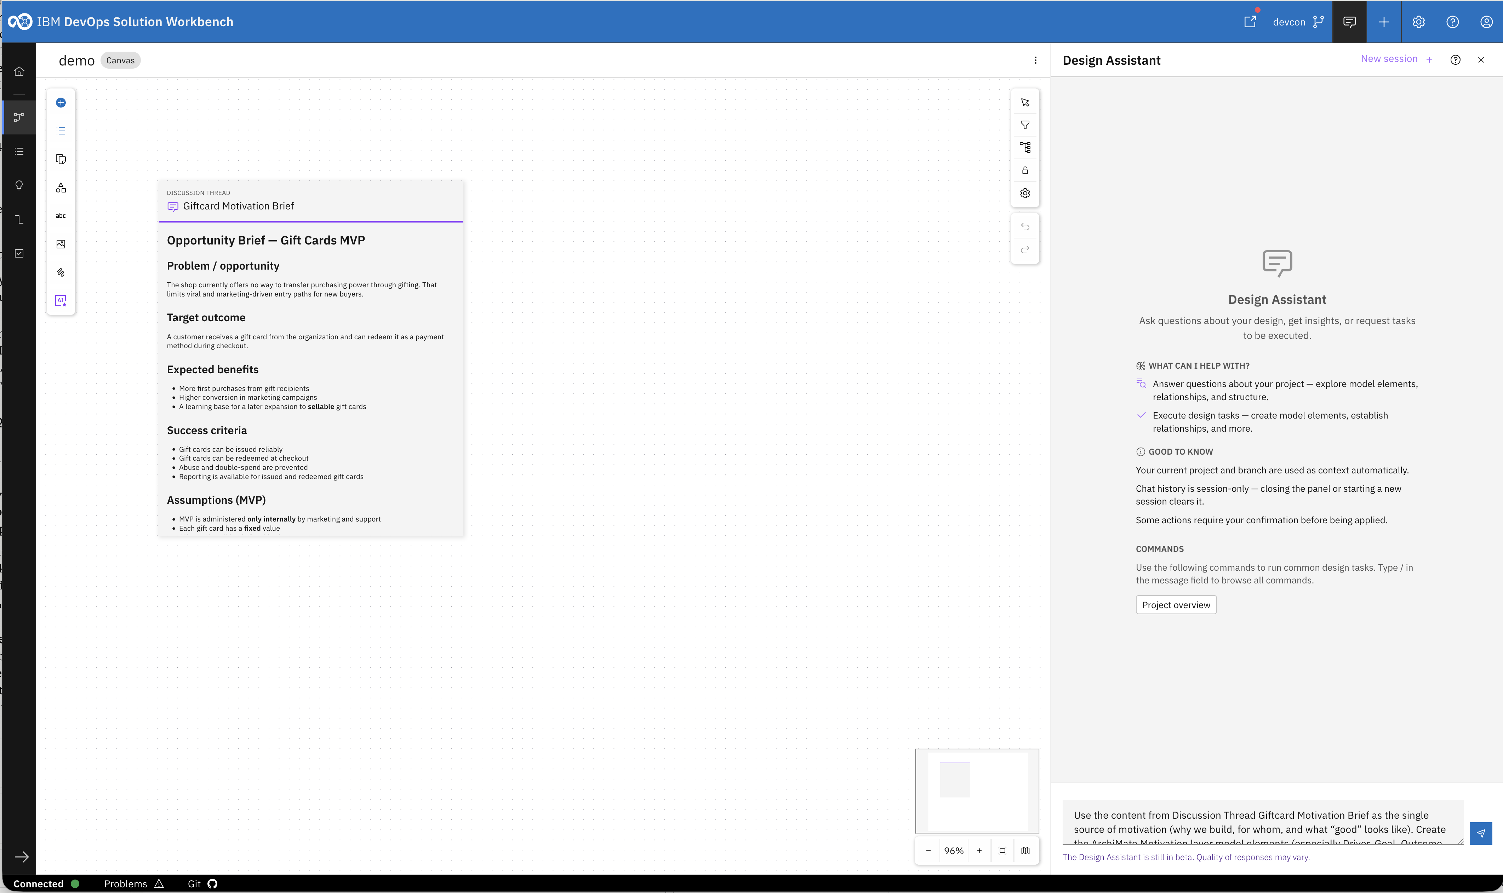Activate the selection pointer tool
The width and height of the screenshot is (1503, 893).
point(1025,102)
